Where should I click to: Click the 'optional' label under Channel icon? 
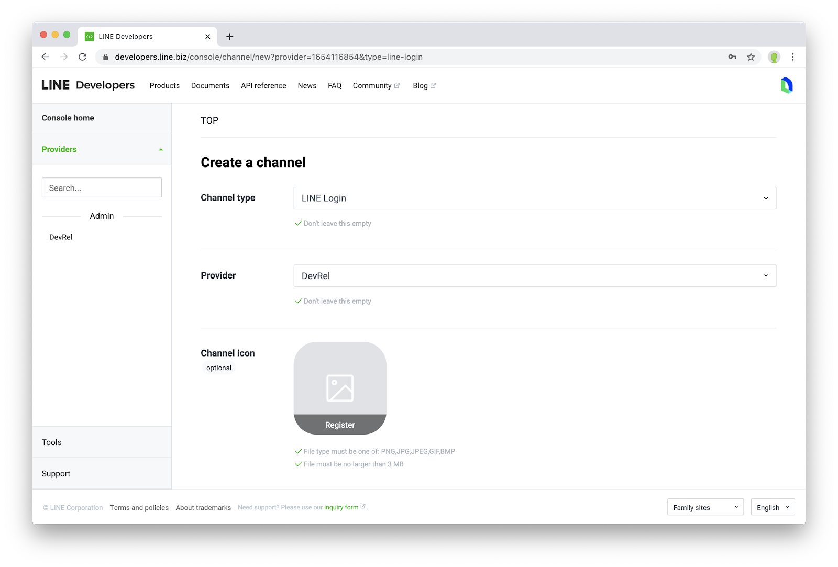219,368
